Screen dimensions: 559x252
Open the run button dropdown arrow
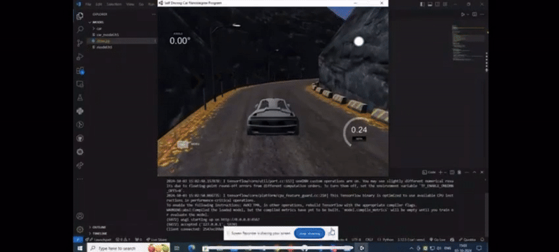467,15
